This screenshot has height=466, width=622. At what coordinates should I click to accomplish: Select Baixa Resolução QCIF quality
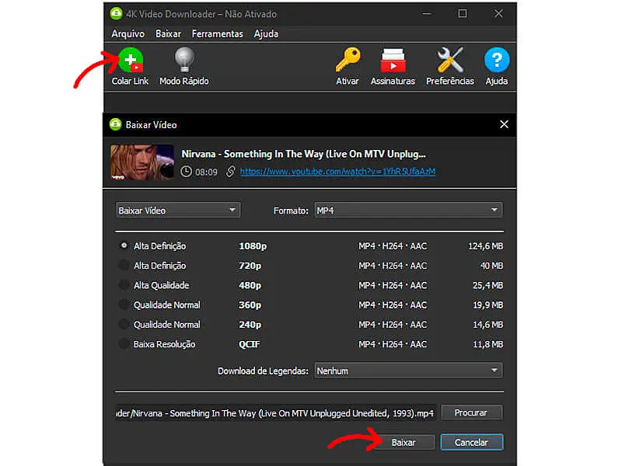coord(124,344)
